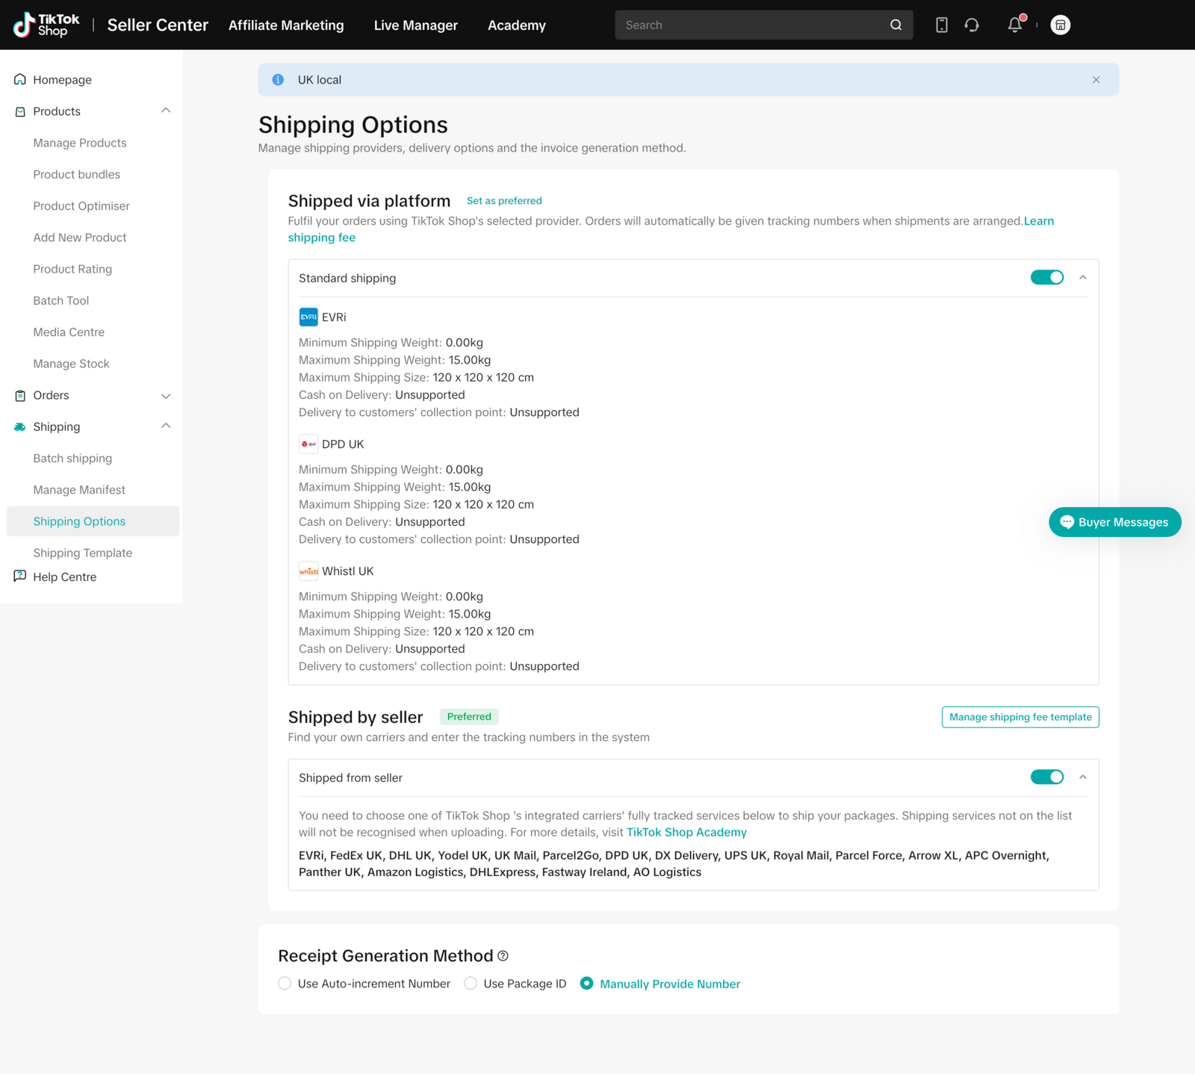Collapse the Standard shipping section
This screenshot has height=1074, width=1195.
[x=1082, y=278]
